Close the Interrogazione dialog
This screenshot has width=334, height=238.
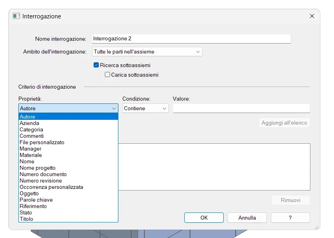click(312, 16)
